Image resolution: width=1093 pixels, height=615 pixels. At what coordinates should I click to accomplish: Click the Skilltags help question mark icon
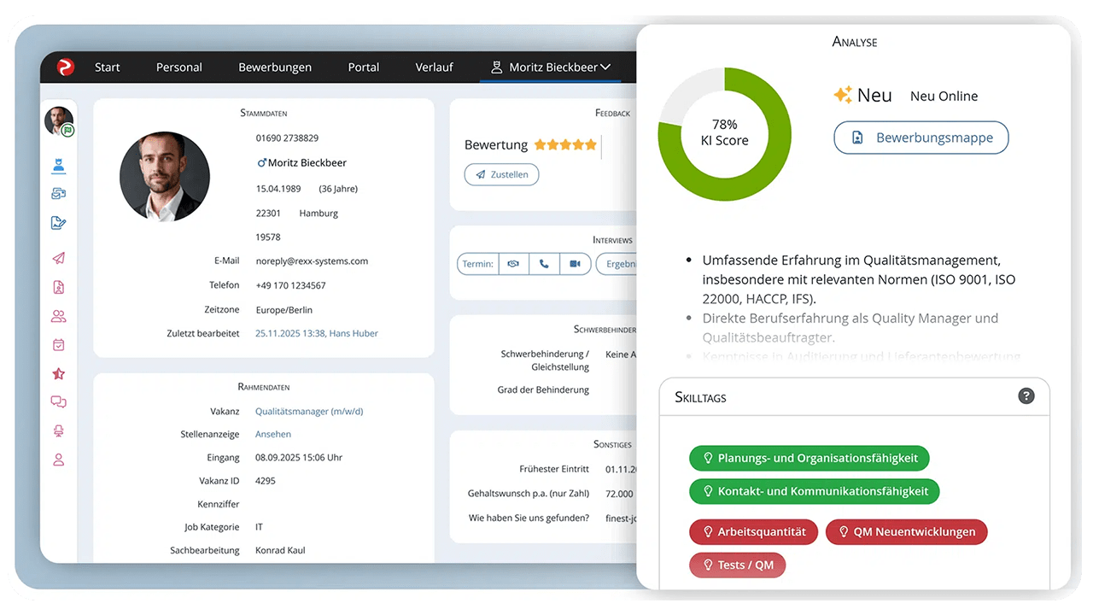(x=1026, y=396)
